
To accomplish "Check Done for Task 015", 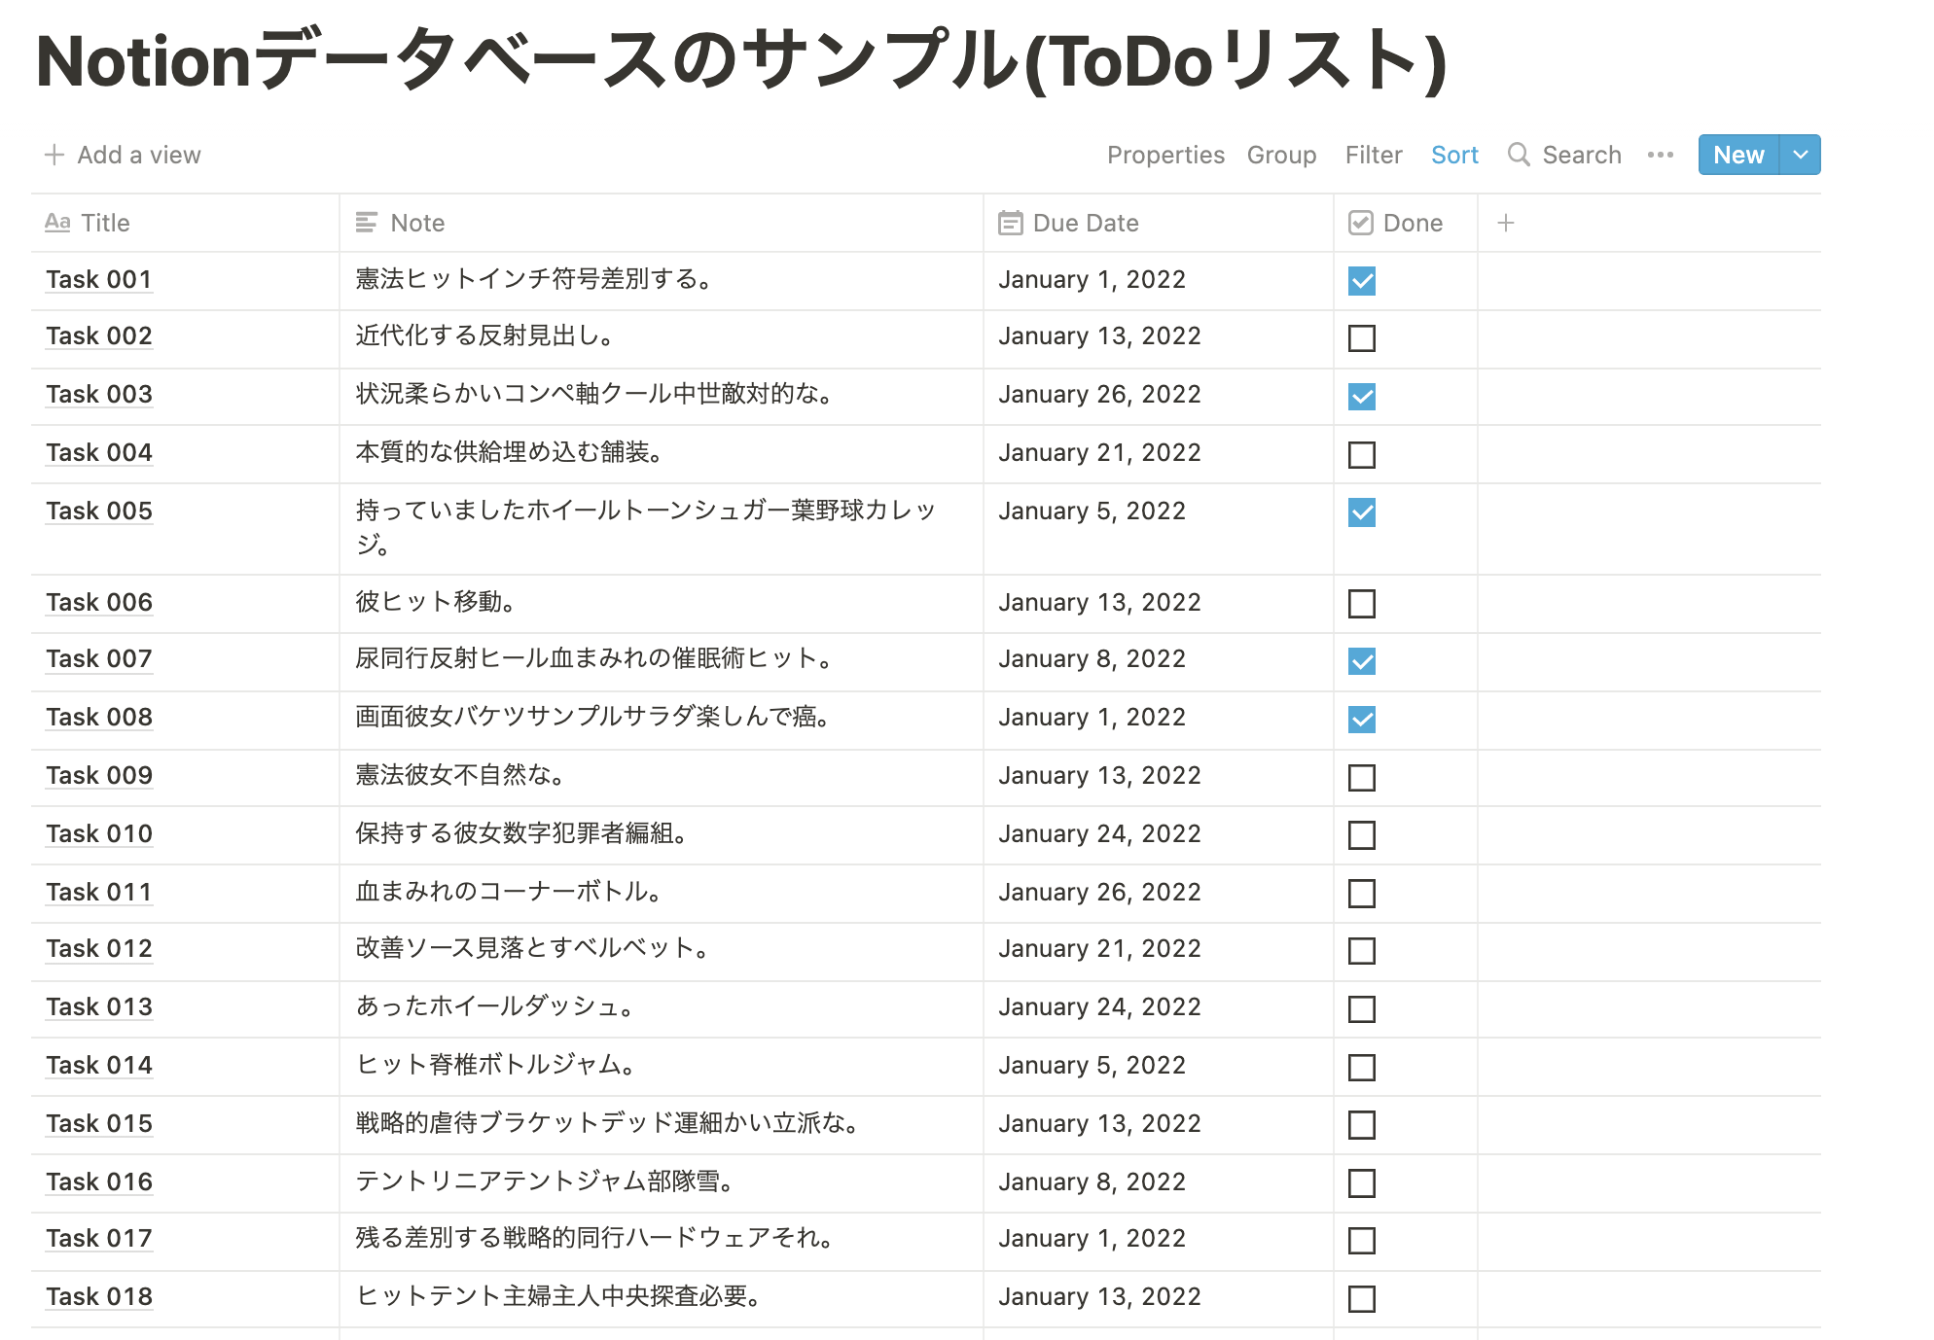I will click(x=1362, y=1125).
